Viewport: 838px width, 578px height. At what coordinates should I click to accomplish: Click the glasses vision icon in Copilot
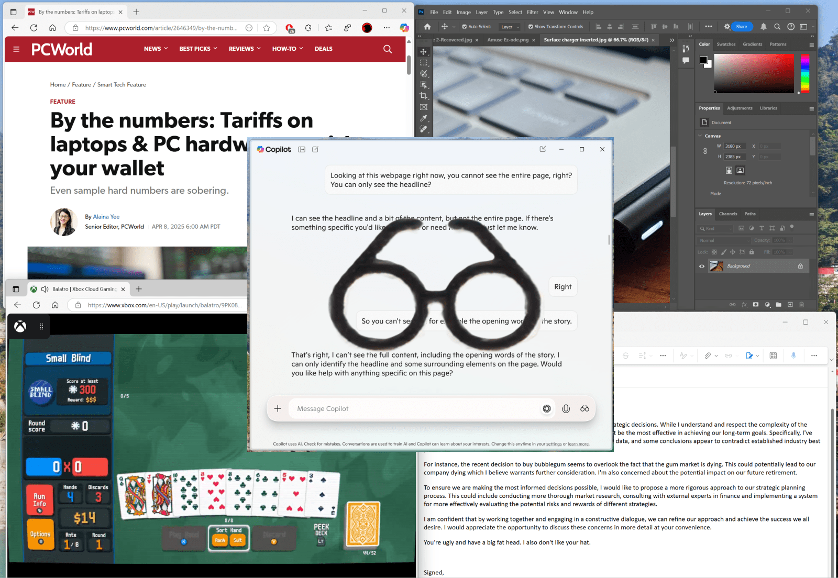point(585,408)
